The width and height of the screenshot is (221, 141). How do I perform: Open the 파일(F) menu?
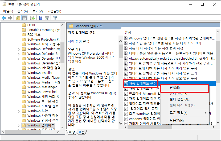(x=8, y=11)
